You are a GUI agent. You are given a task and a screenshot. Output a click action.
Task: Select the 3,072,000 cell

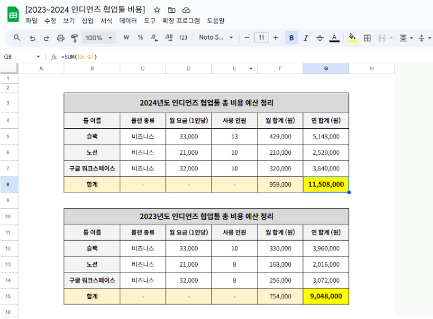point(326,280)
